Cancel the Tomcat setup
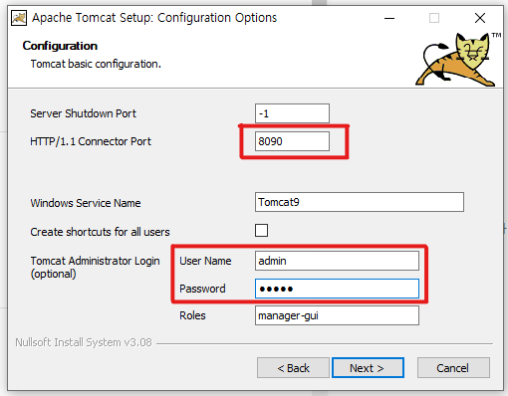Image resolution: width=508 pixels, height=396 pixels. 453,367
